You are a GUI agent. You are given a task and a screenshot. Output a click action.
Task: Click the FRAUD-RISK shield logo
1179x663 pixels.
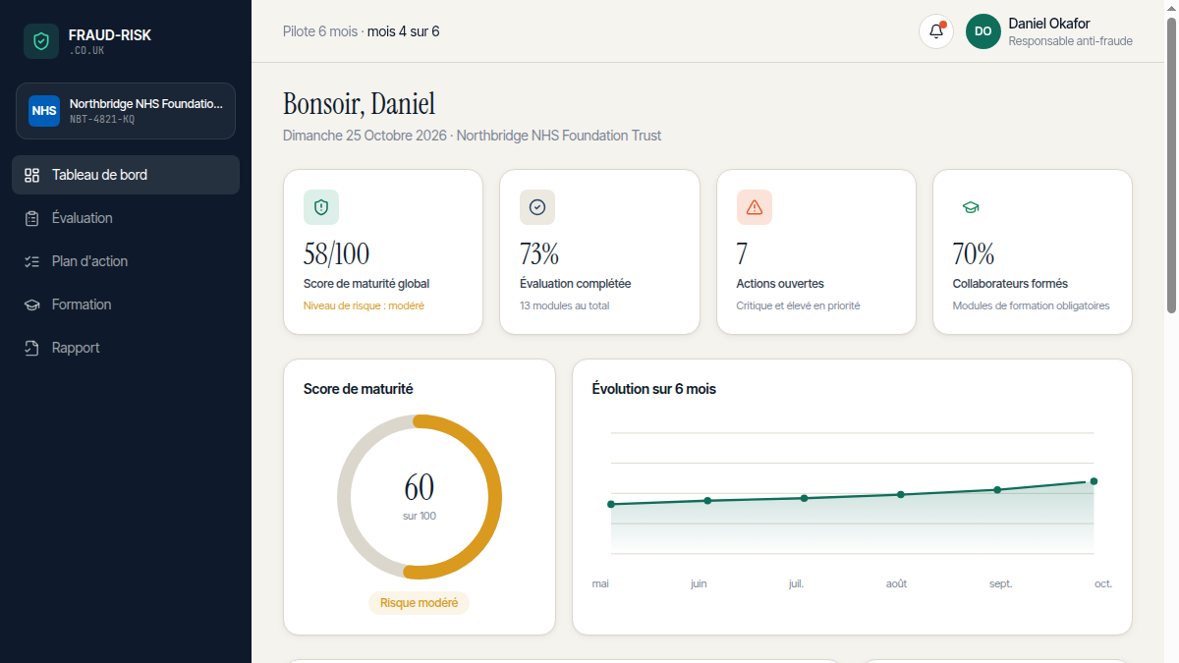click(x=41, y=41)
